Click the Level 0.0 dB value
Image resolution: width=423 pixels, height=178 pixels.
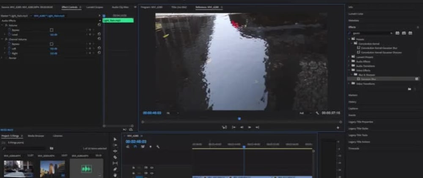click(x=54, y=35)
